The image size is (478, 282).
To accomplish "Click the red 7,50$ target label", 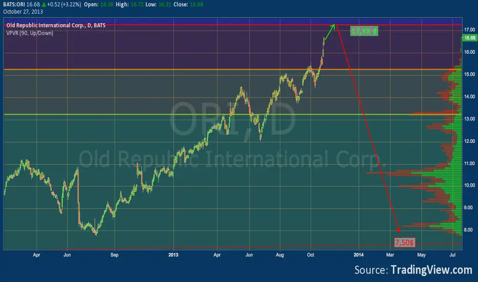I will tap(405, 243).
